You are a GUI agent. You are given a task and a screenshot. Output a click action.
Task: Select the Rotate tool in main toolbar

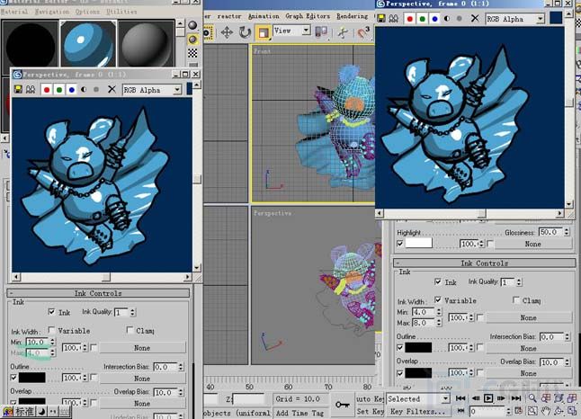point(245,32)
